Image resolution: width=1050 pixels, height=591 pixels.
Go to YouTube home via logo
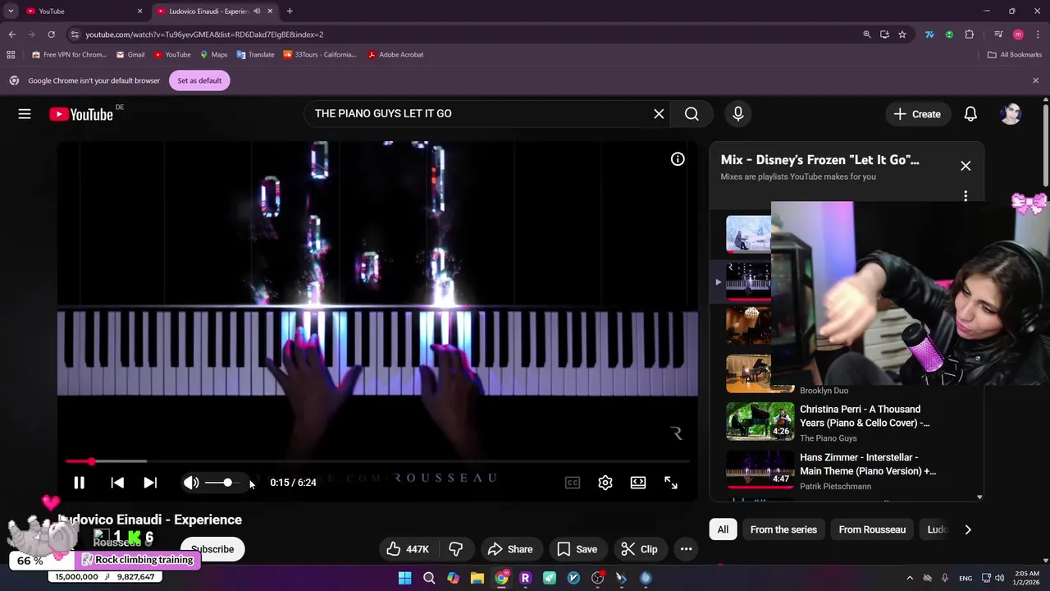[81, 114]
